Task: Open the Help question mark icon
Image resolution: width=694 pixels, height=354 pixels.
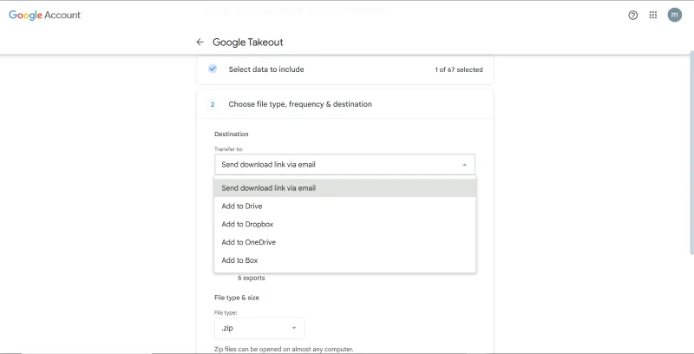Action: coord(633,15)
